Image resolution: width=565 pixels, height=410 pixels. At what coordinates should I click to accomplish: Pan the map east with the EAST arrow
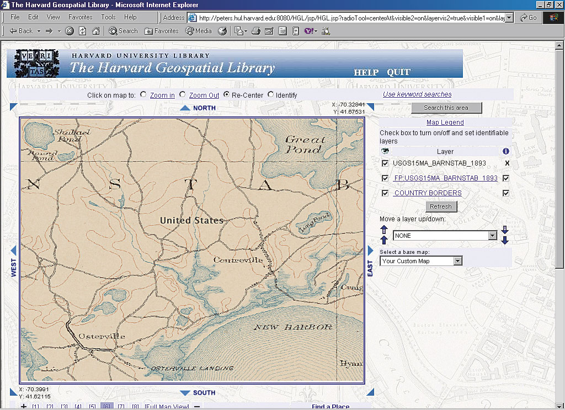(370, 250)
